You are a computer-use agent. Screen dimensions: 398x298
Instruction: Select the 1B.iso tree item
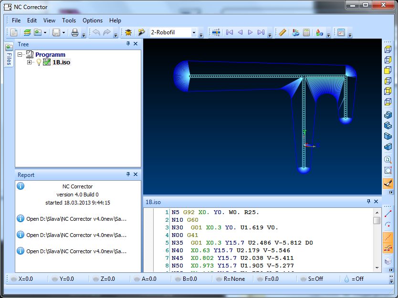pyautogui.click(x=61, y=62)
